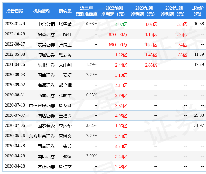Viewport: 206px width, 174px height.
Task: Click the 近三年预测准确度 column header
Action: [x=87, y=11]
